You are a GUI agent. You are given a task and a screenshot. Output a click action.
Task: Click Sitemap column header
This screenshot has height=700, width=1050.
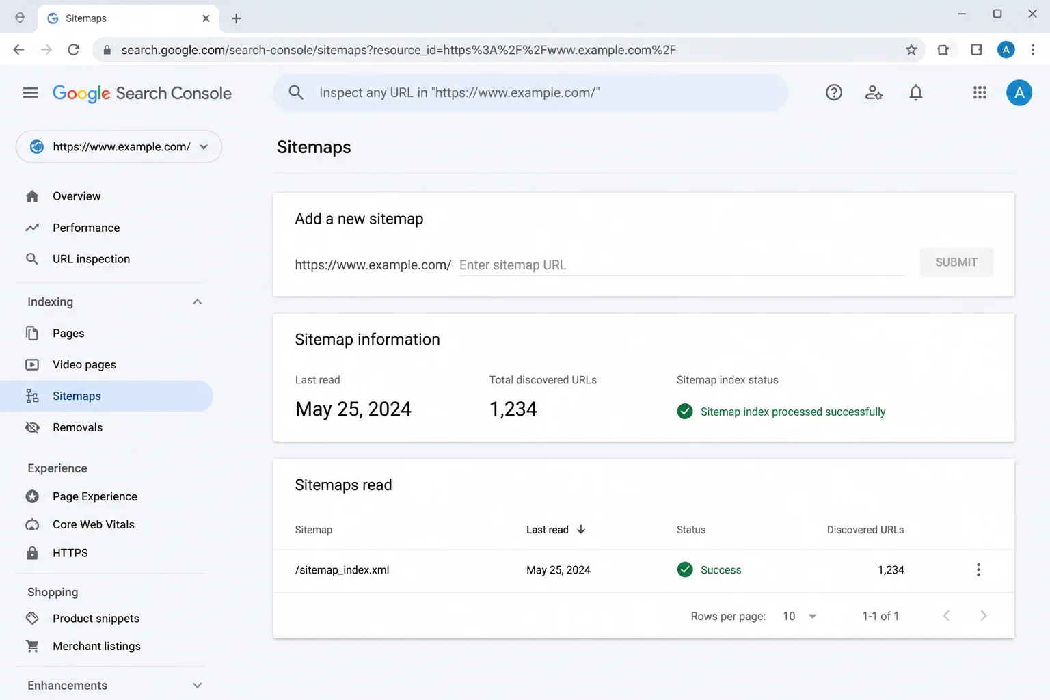tap(314, 530)
